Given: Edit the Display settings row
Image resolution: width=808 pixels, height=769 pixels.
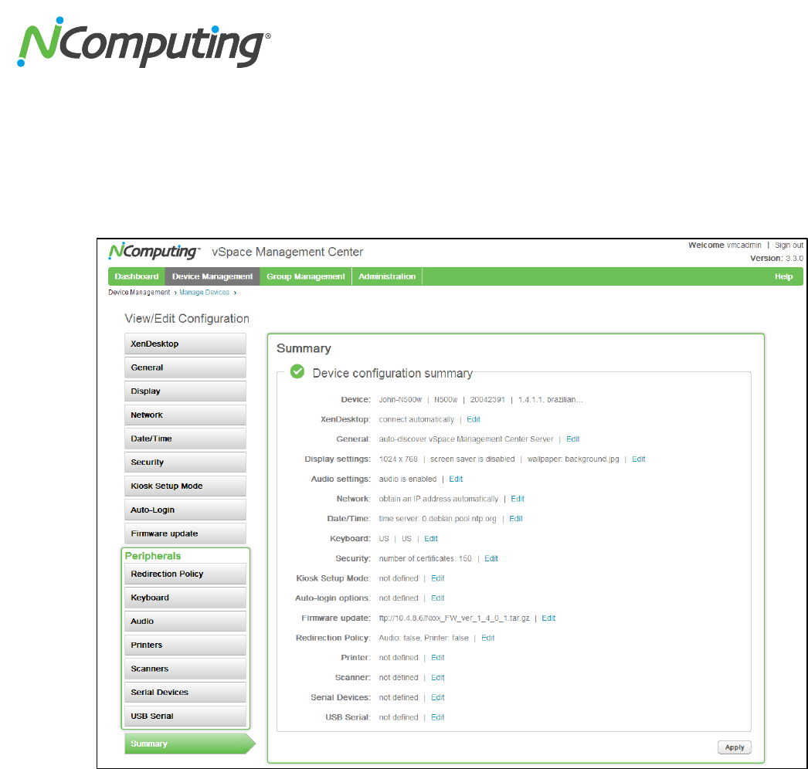Looking at the screenshot, I should (x=639, y=459).
